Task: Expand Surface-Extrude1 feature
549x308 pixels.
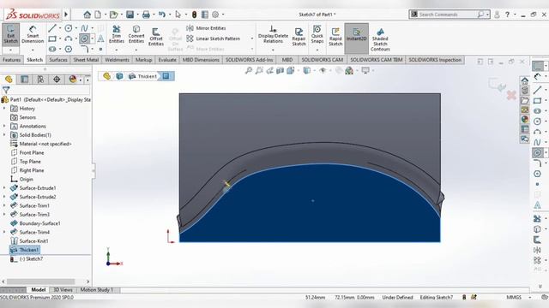Action: (4, 188)
